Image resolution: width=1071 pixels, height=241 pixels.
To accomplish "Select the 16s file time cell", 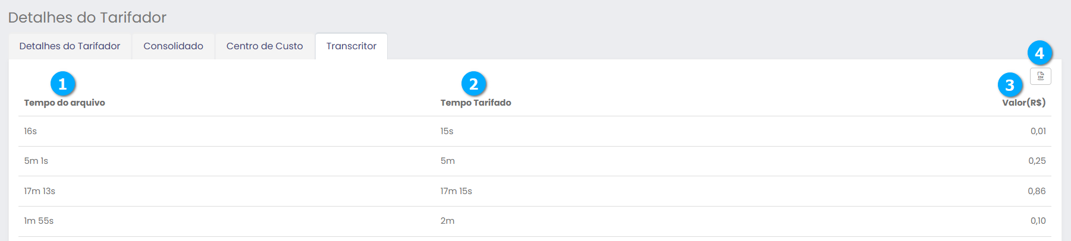I will pos(30,131).
